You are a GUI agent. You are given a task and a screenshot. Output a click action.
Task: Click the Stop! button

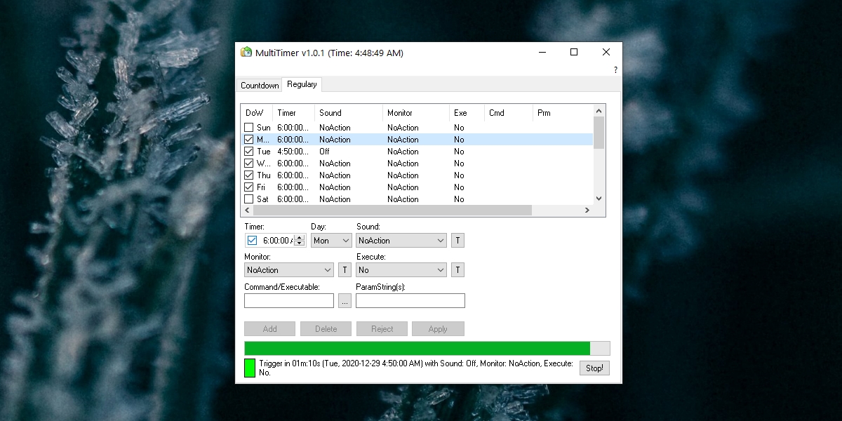coord(594,368)
